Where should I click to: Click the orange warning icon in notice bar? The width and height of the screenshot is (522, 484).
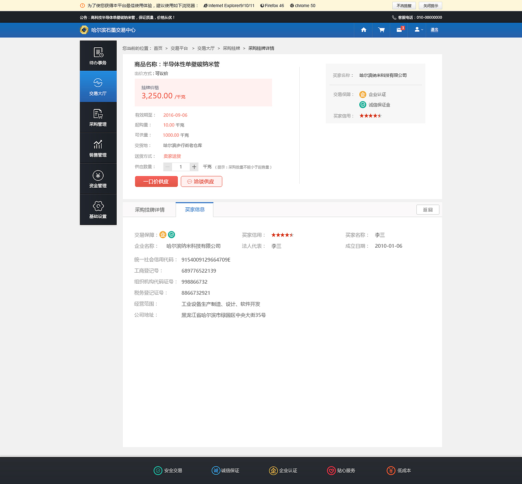(x=82, y=6)
